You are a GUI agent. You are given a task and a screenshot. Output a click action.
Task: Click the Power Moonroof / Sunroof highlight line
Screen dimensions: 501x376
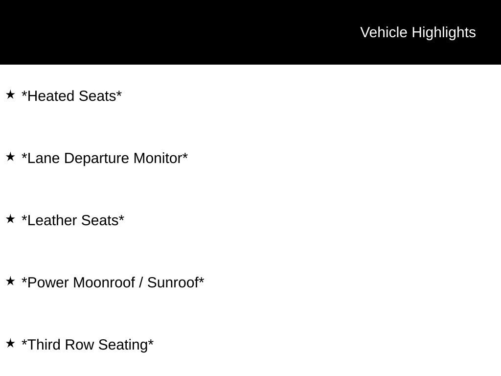tap(113, 282)
